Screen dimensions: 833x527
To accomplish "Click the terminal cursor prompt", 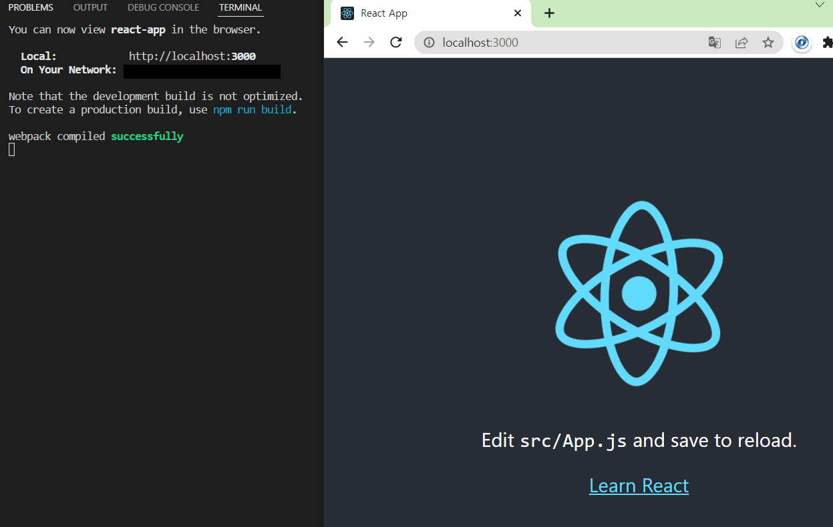I will 11,149.
